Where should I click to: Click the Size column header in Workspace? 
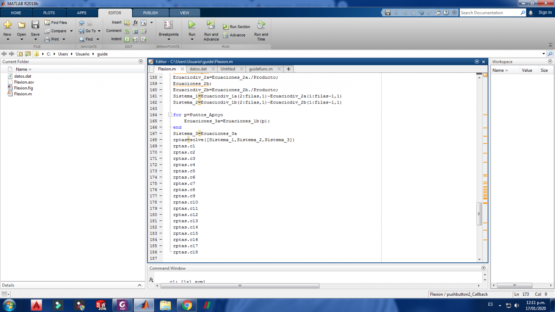(x=544, y=70)
